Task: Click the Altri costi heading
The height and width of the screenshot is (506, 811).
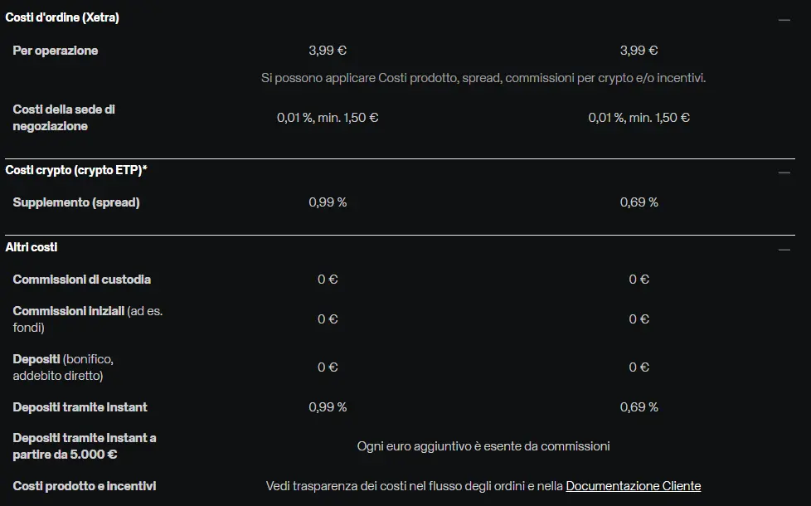Action: coord(31,247)
